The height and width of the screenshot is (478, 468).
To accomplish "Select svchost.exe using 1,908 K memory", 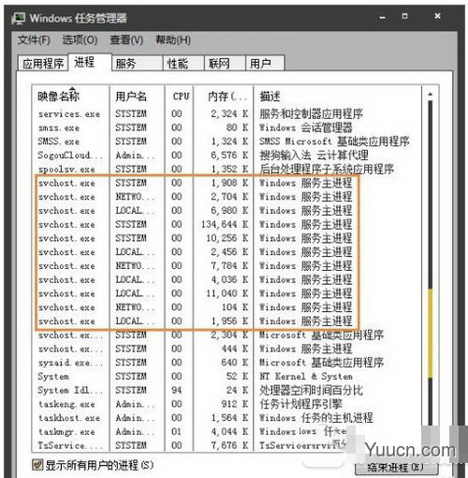I will coord(227,183).
